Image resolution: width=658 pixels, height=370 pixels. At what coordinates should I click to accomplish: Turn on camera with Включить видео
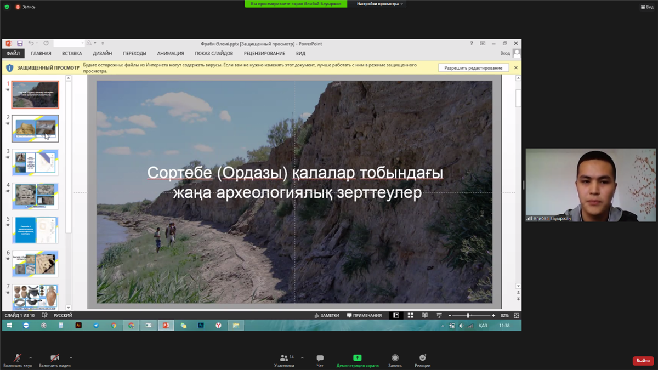click(54, 358)
